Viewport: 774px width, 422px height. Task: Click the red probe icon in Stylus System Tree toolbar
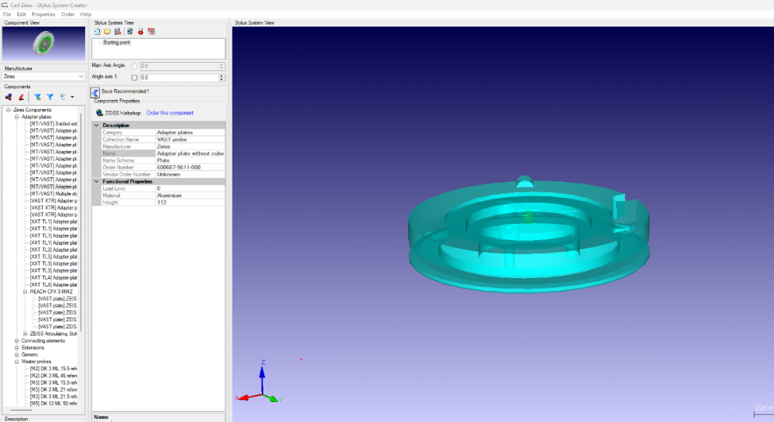point(140,31)
